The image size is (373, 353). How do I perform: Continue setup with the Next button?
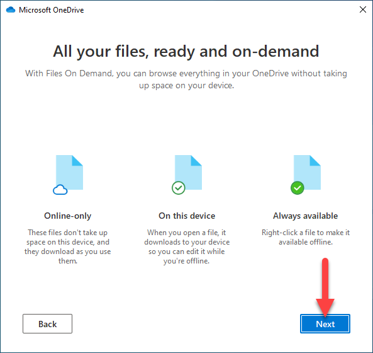click(x=325, y=323)
